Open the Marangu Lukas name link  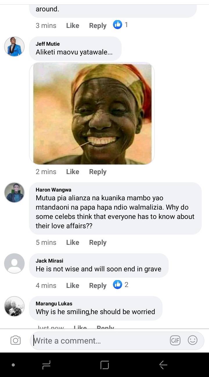[54, 304]
